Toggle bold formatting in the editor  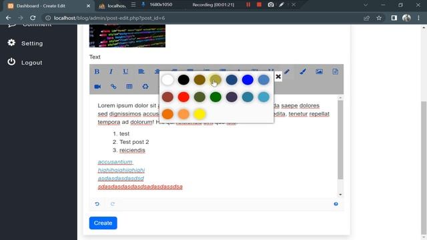(x=97, y=71)
